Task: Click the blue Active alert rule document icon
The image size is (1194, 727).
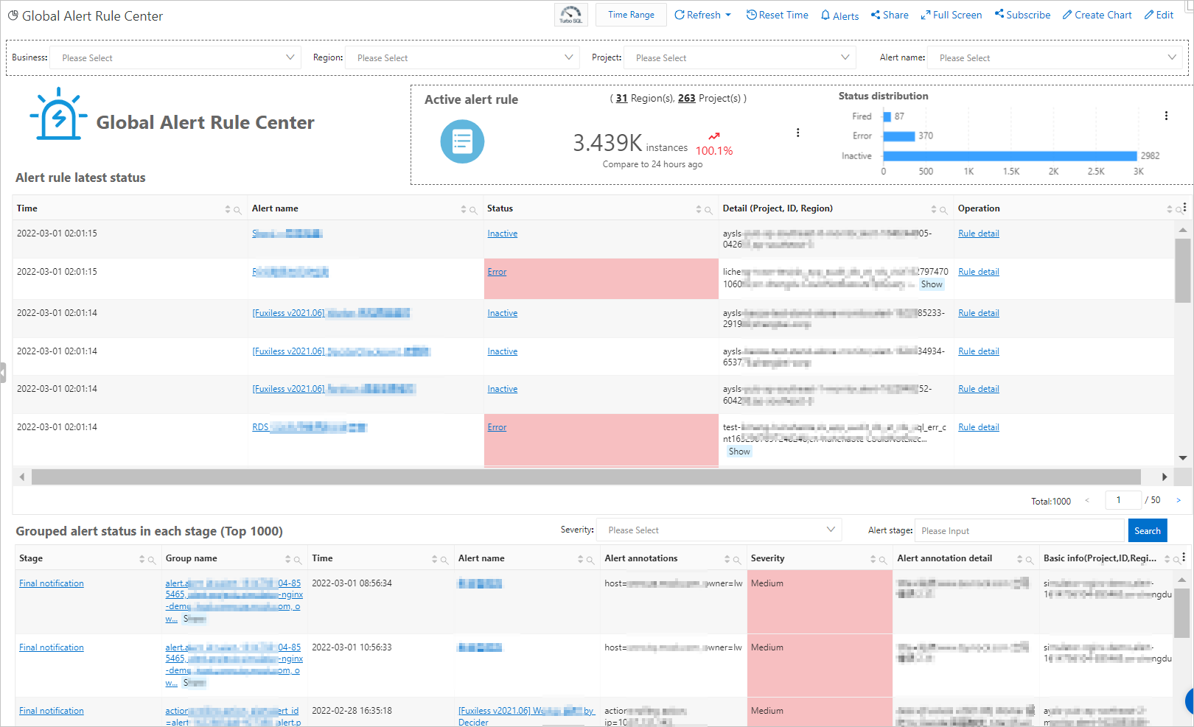Action: point(462,141)
